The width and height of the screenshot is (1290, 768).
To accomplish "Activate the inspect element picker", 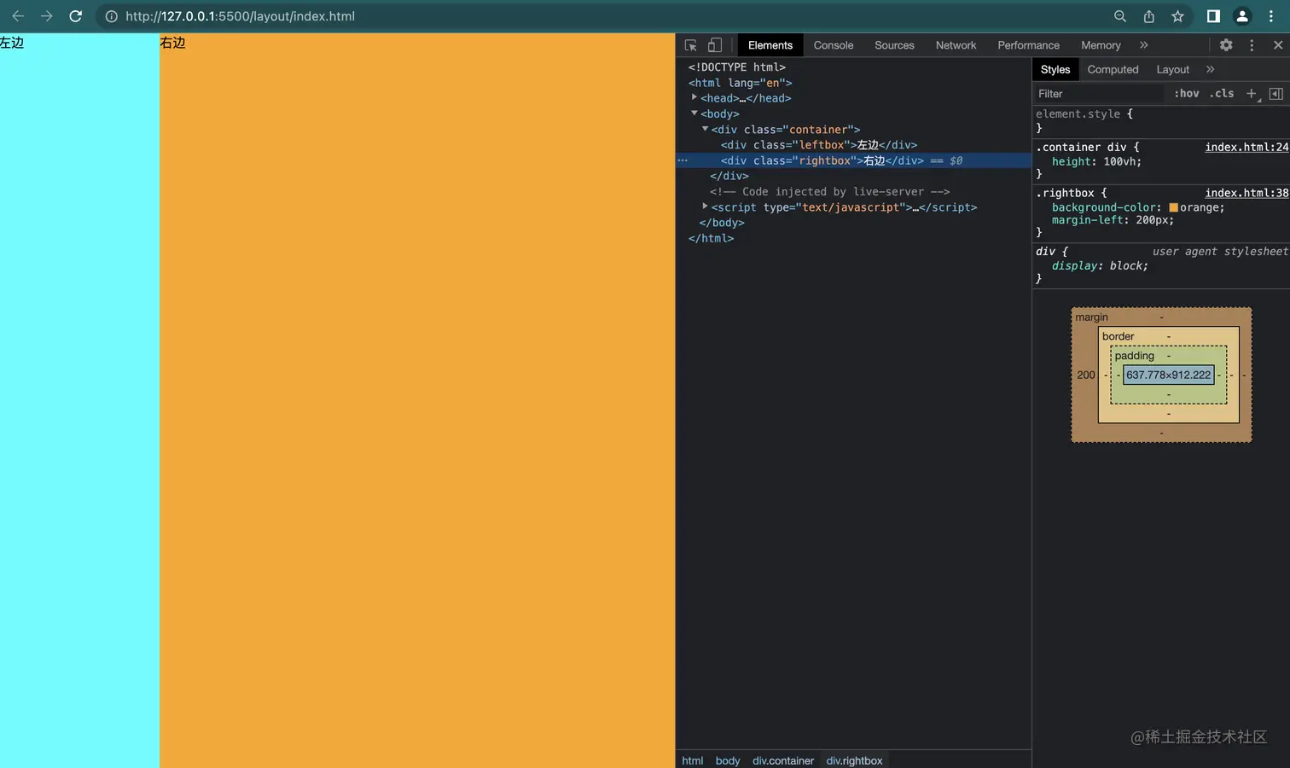I will [691, 45].
